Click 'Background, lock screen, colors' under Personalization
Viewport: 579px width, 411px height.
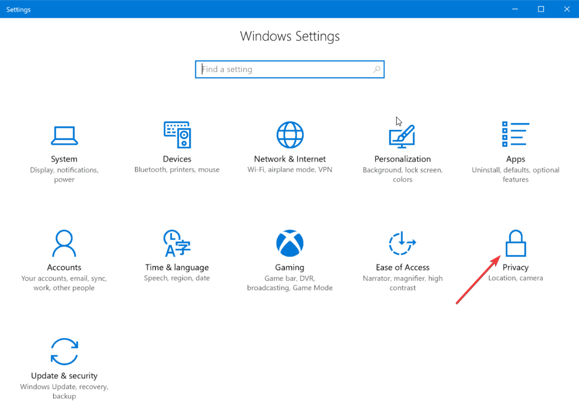point(402,175)
